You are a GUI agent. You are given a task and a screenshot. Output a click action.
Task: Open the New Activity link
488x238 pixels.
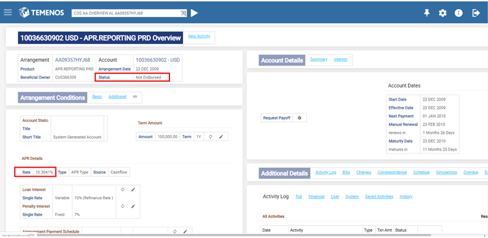[199, 36]
